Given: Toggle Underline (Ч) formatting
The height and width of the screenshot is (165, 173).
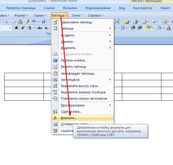Looking at the screenshot, I should pos(29,28).
